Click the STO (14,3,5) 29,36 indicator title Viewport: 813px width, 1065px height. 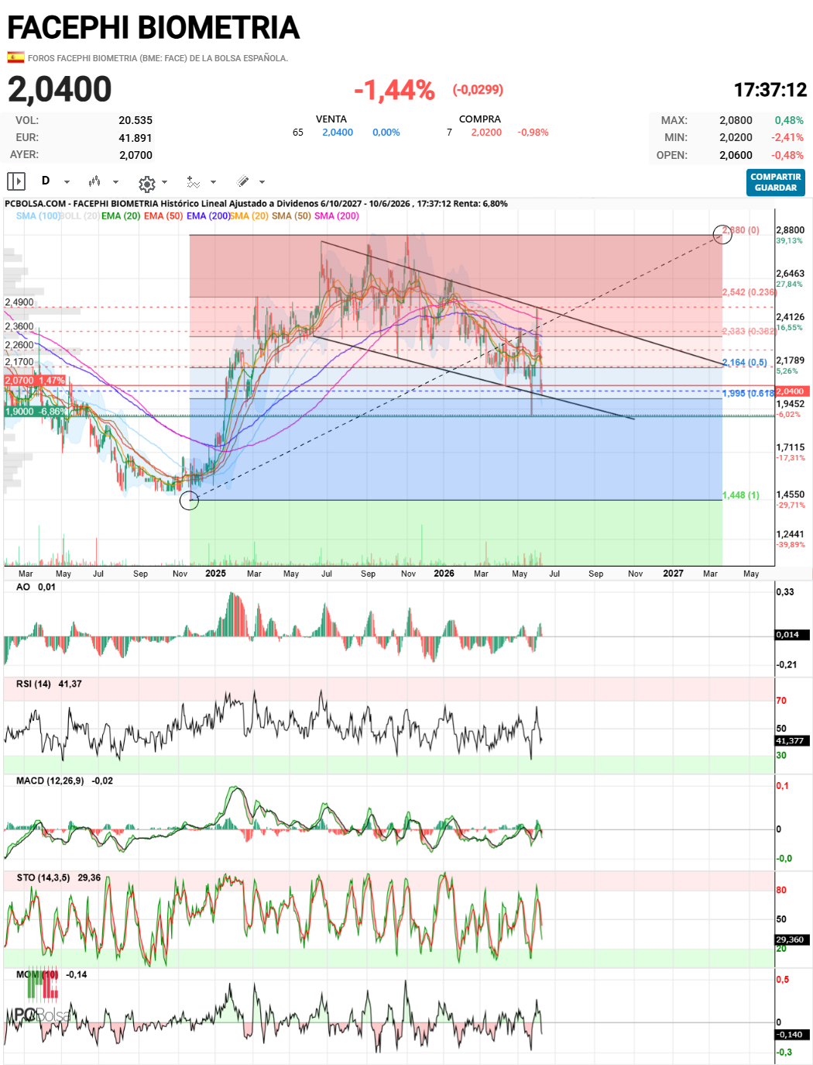coord(59,878)
